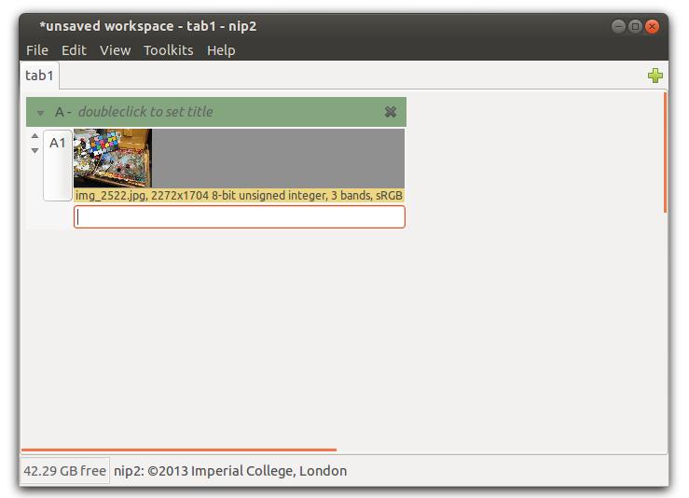Viewport: 689px width, 498px height.
Task: Click the vertical scrollbar
Action: tap(666, 153)
